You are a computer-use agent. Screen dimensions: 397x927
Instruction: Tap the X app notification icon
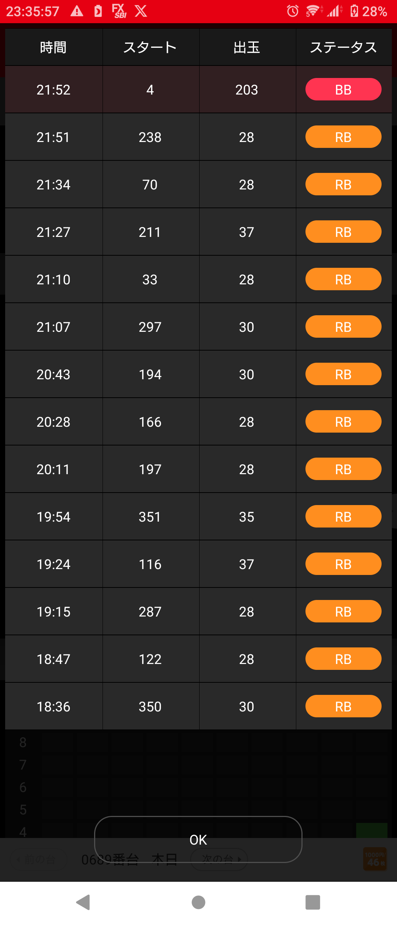(x=141, y=11)
